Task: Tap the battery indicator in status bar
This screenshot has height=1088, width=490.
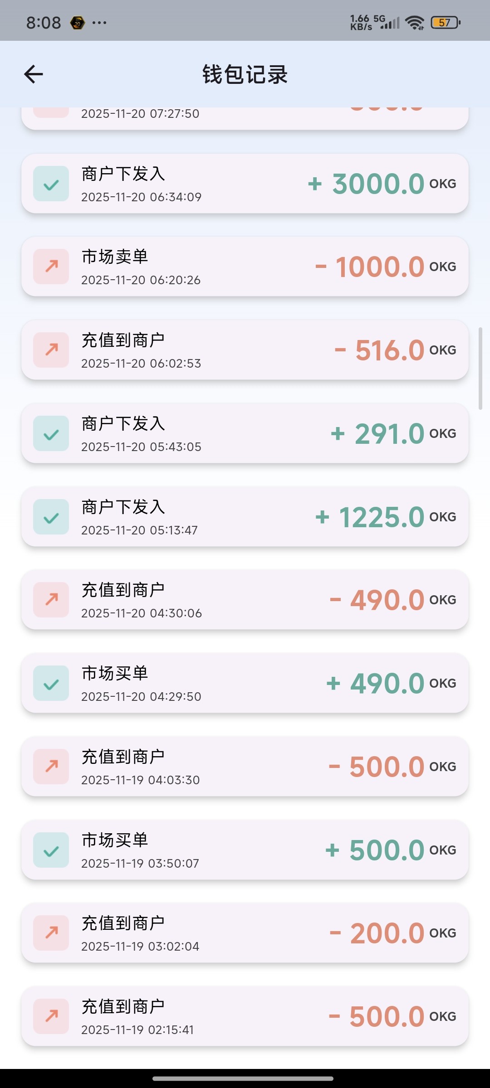Action: pyautogui.click(x=446, y=22)
